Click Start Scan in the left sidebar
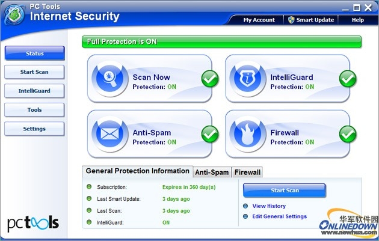The height and width of the screenshot is (241, 379). [x=34, y=72]
